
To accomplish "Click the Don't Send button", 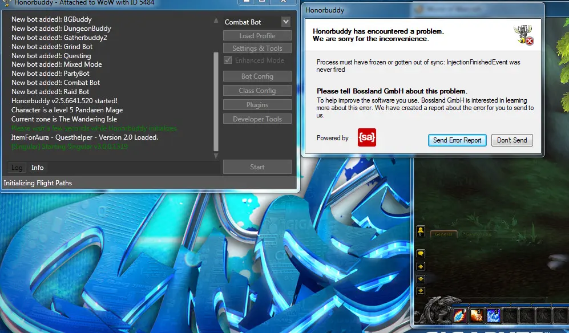I will (x=512, y=140).
